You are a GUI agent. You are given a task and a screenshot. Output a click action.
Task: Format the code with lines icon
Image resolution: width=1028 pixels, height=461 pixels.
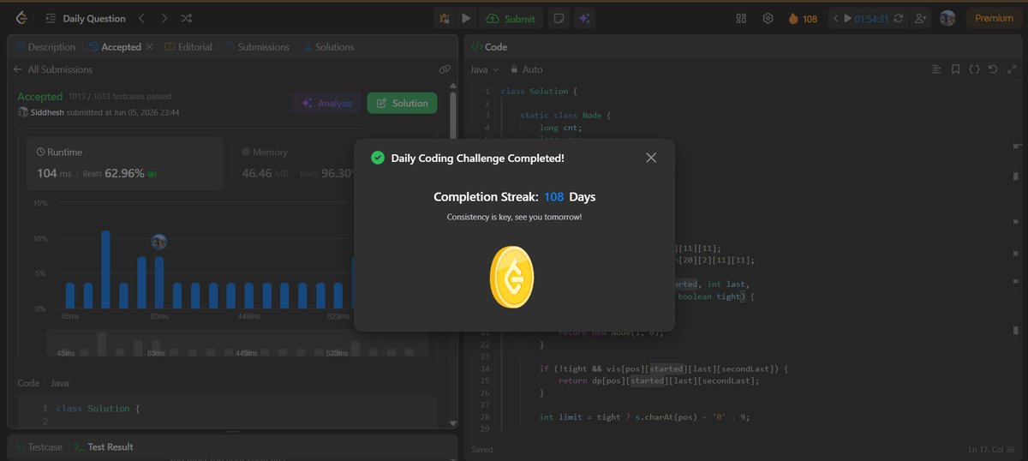pos(937,69)
